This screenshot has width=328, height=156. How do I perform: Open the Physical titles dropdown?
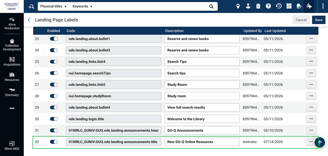click(x=54, y=6)
